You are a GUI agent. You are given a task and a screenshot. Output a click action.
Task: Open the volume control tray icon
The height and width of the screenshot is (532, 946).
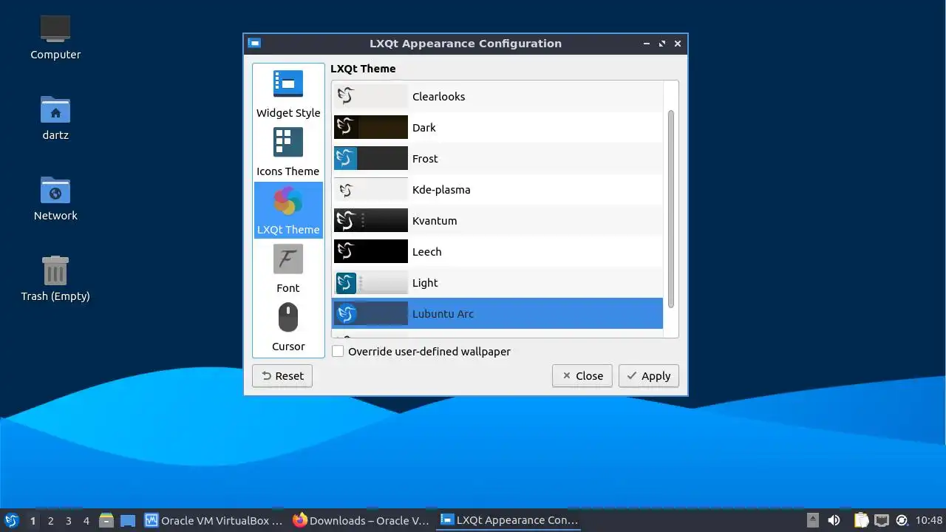(x=834, y=520)
